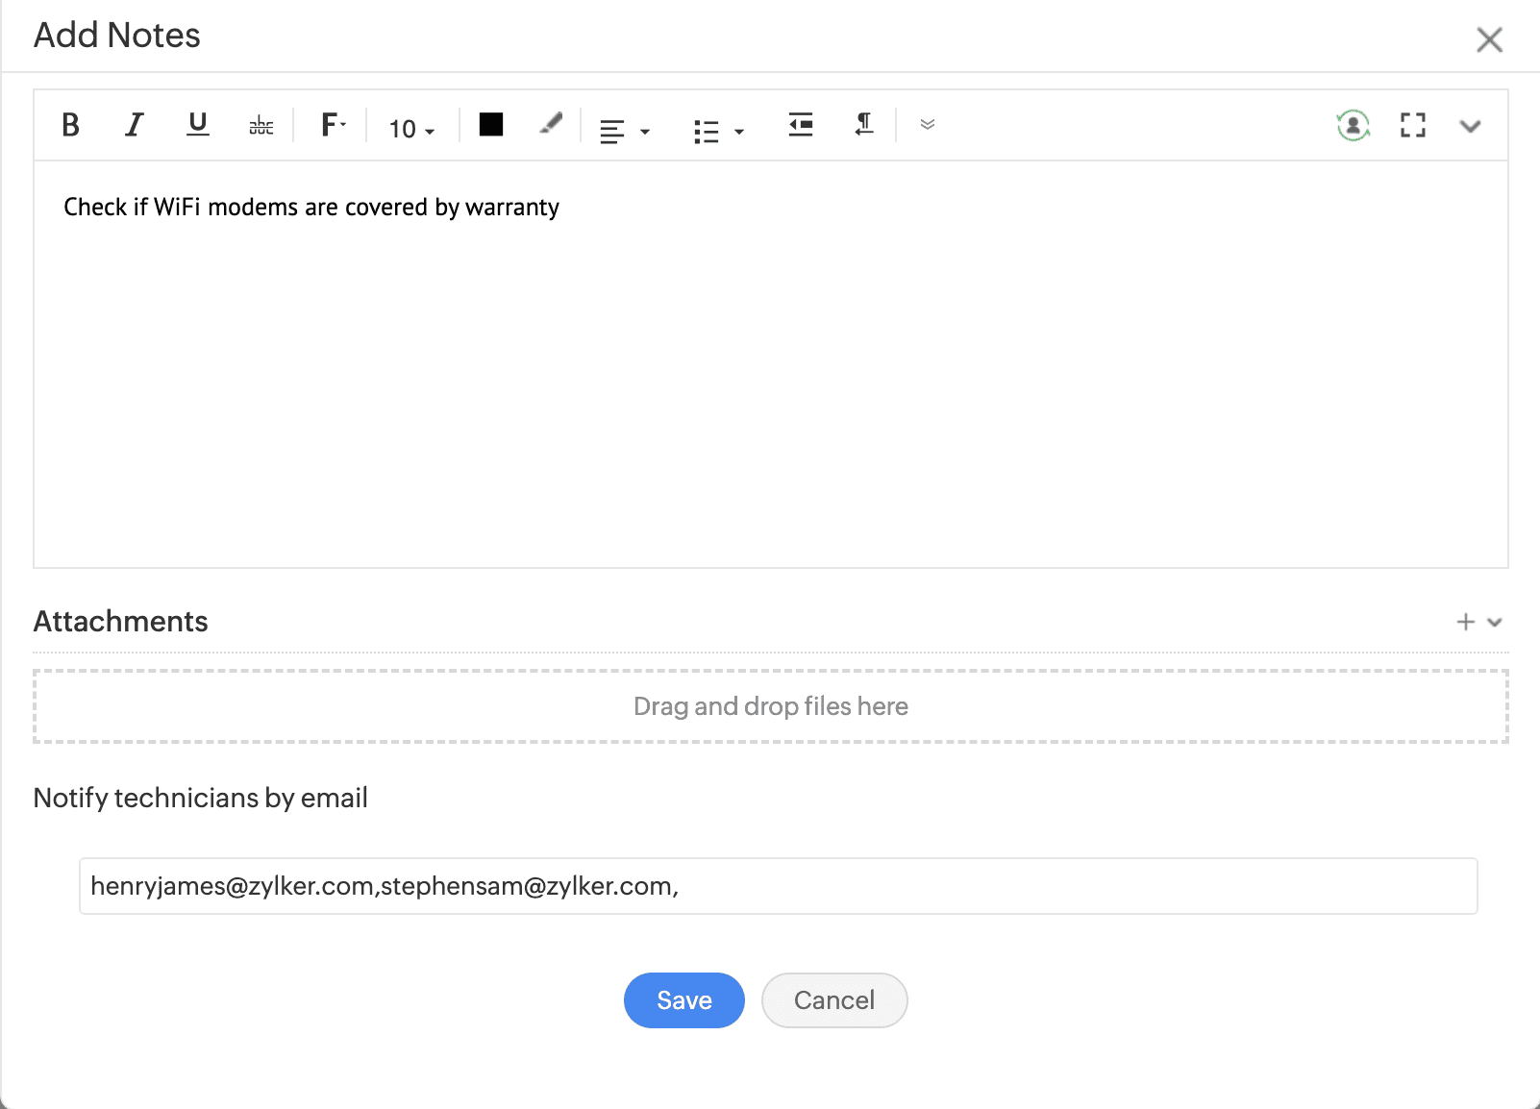The image size is (1540, 1109).
Task: Collapse the editor toolbar chevron
Action: click(x=1470, y=126)
